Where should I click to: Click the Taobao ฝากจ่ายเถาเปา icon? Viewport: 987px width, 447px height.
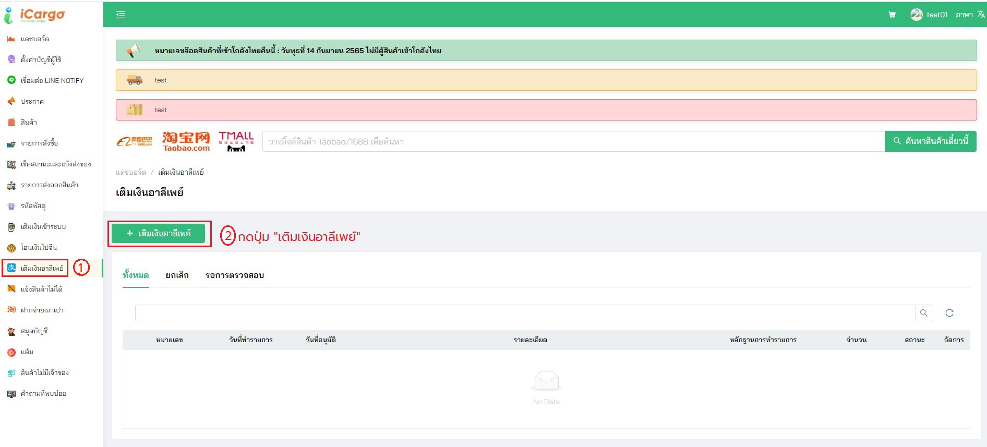(11, 310)
